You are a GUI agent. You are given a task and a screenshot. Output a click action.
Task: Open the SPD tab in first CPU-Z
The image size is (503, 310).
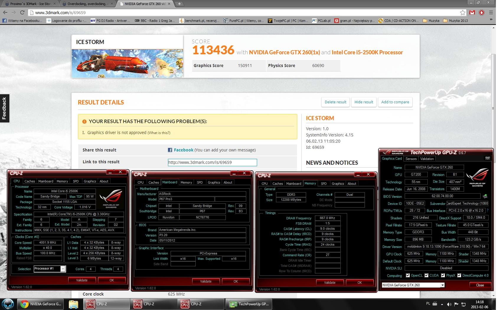point(76,181)
